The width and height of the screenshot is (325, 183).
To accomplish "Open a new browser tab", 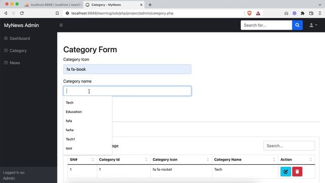I will [150, 5].
